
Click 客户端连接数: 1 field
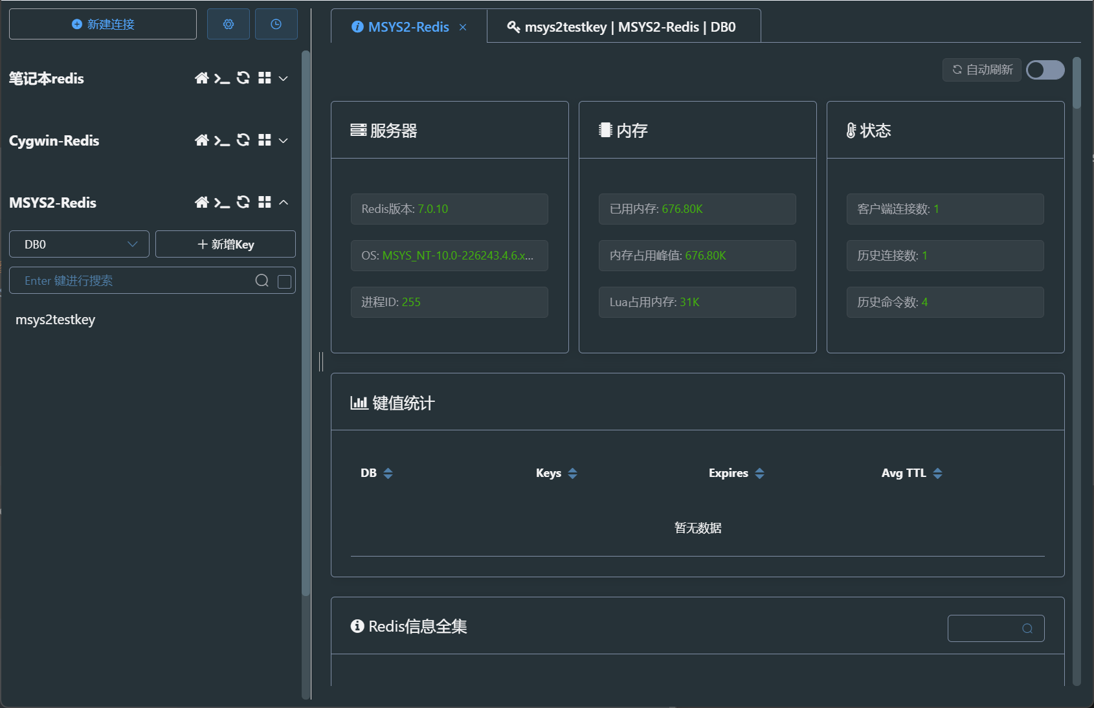pos(945,209)
